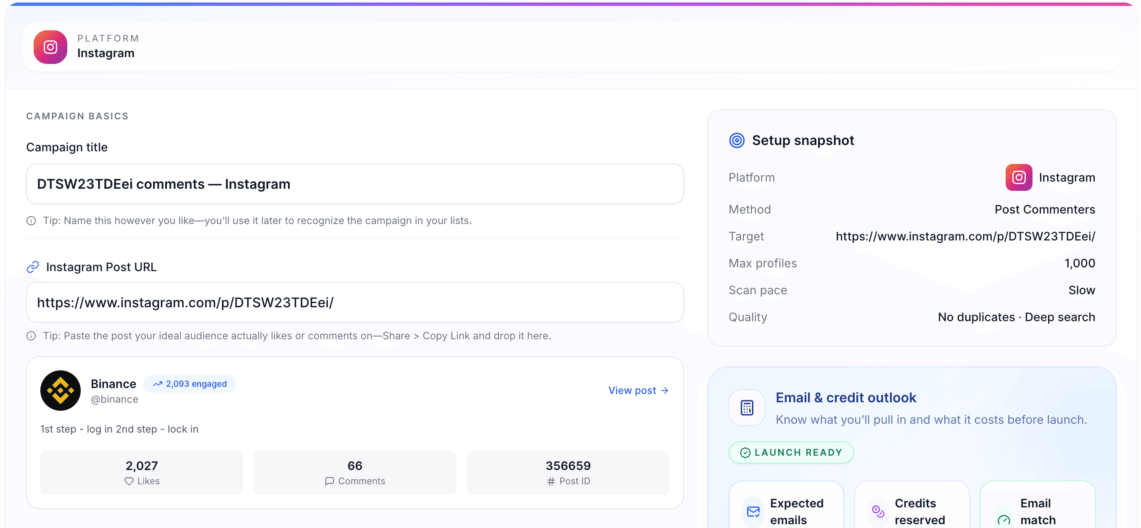Click the trending arrow in the engaged badge
The height and width of the screenshot is (528, 1141).
[158, 384]
